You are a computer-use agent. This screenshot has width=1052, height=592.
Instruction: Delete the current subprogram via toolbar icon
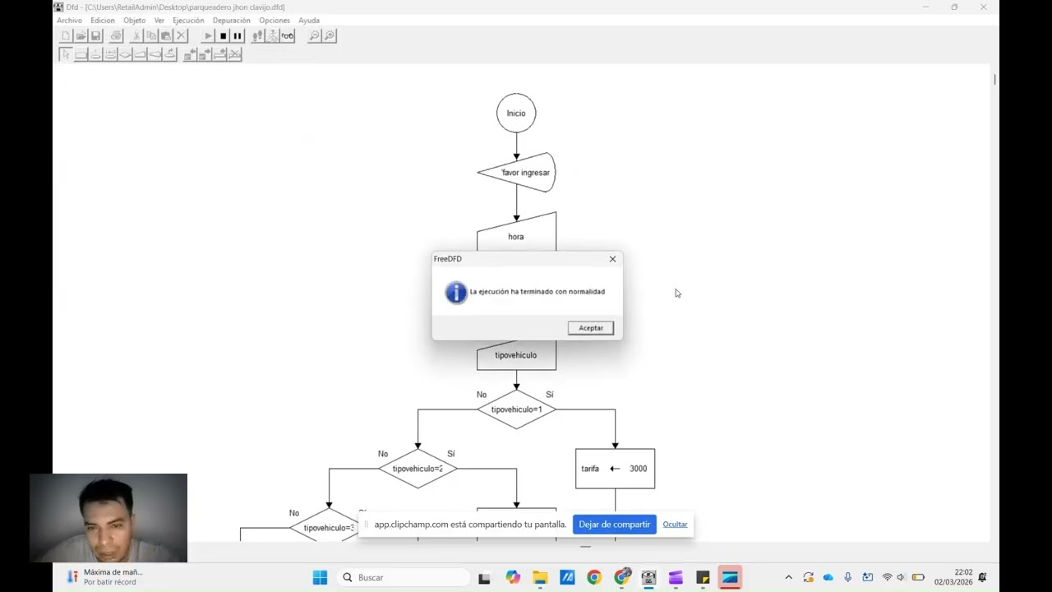(235, 54)
